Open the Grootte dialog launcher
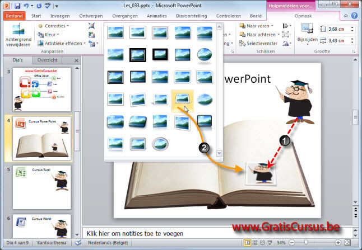 point(354,51)
